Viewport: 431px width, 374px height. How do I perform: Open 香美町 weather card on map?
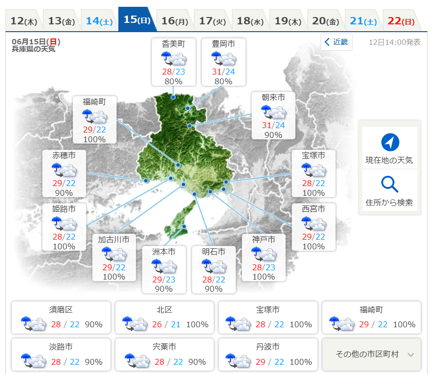[x=173, y=62]
